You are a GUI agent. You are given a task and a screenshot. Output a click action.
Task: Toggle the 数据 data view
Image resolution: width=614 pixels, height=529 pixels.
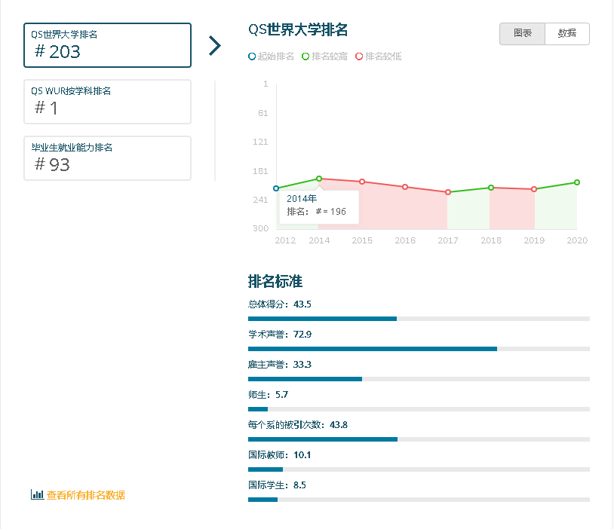[566, 34]
